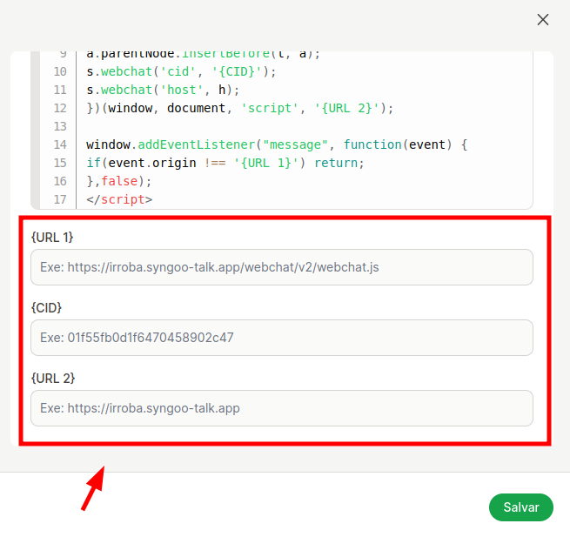Focus the {URL 1} input field
The width and height of the screenshot is (570, 537).
282,267
